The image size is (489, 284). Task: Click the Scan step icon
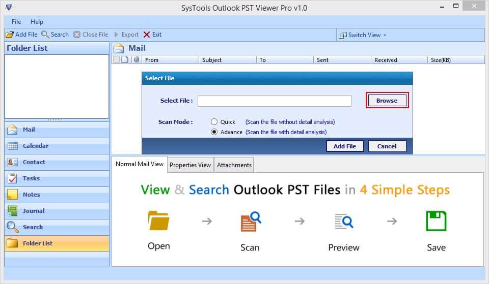(251, 222)
